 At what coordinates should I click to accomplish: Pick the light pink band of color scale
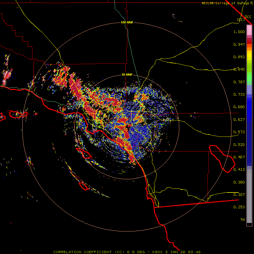tap(249, 30)
